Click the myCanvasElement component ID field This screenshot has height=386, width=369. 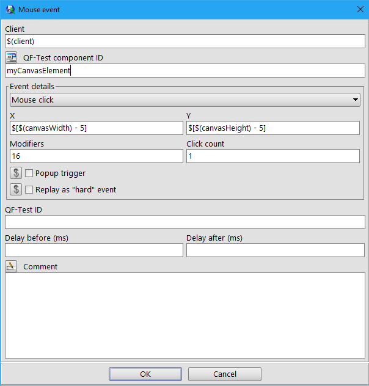[x=185, y=71]
